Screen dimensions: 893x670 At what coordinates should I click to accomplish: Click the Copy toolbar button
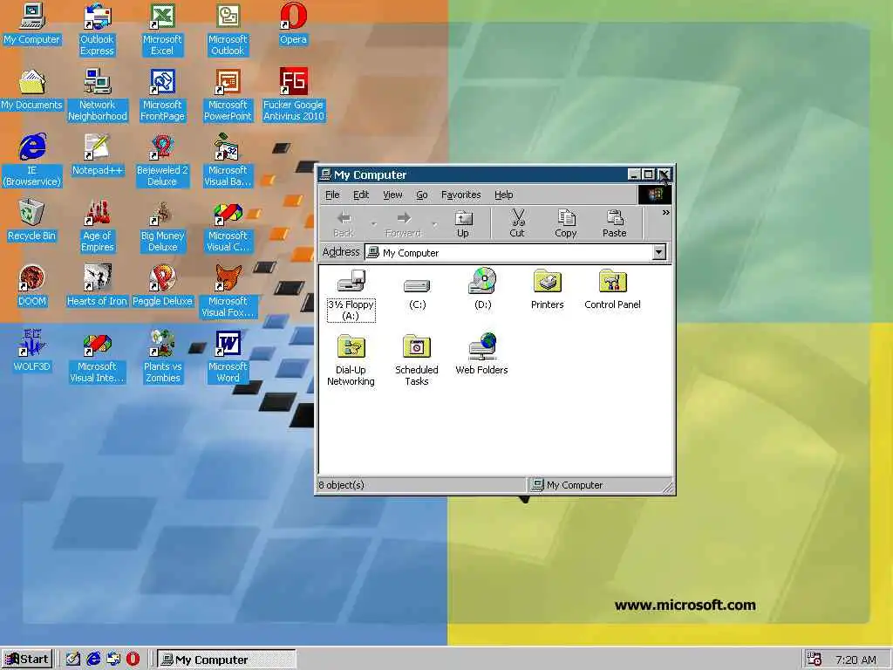point(565,223)
